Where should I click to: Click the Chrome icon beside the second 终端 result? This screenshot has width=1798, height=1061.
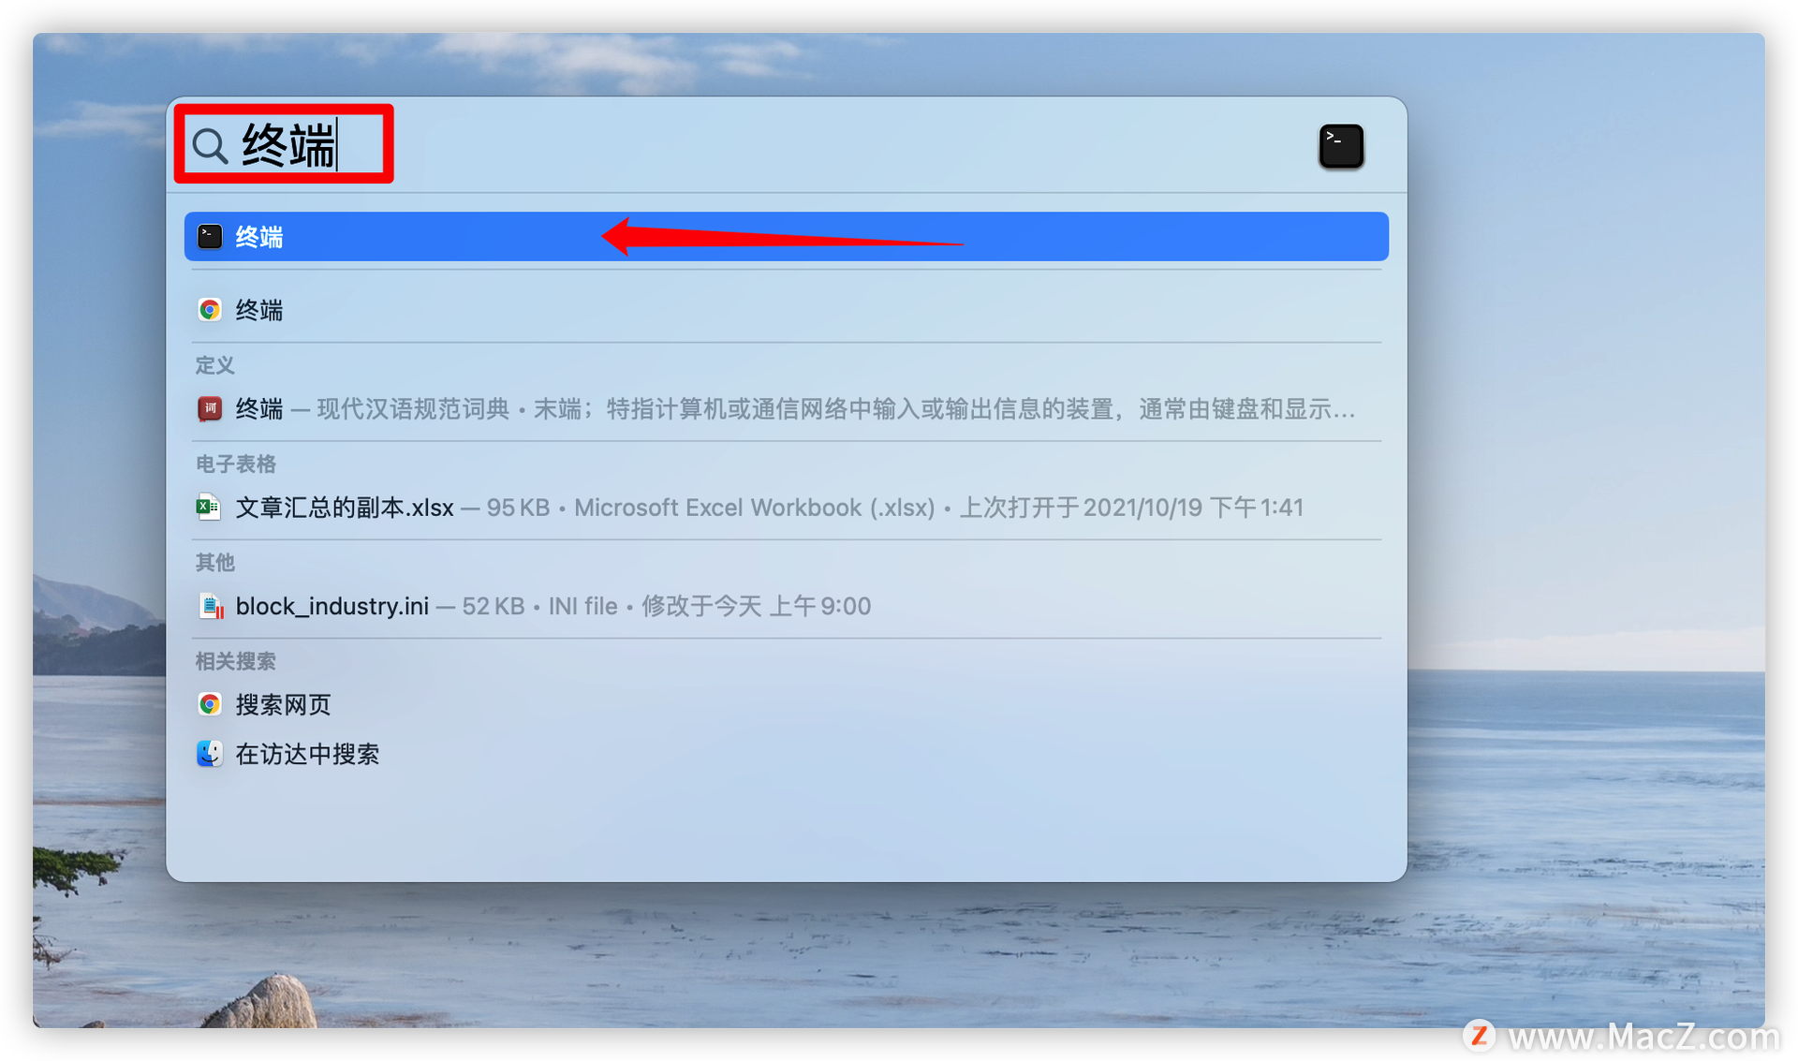(x=210, y=310)
